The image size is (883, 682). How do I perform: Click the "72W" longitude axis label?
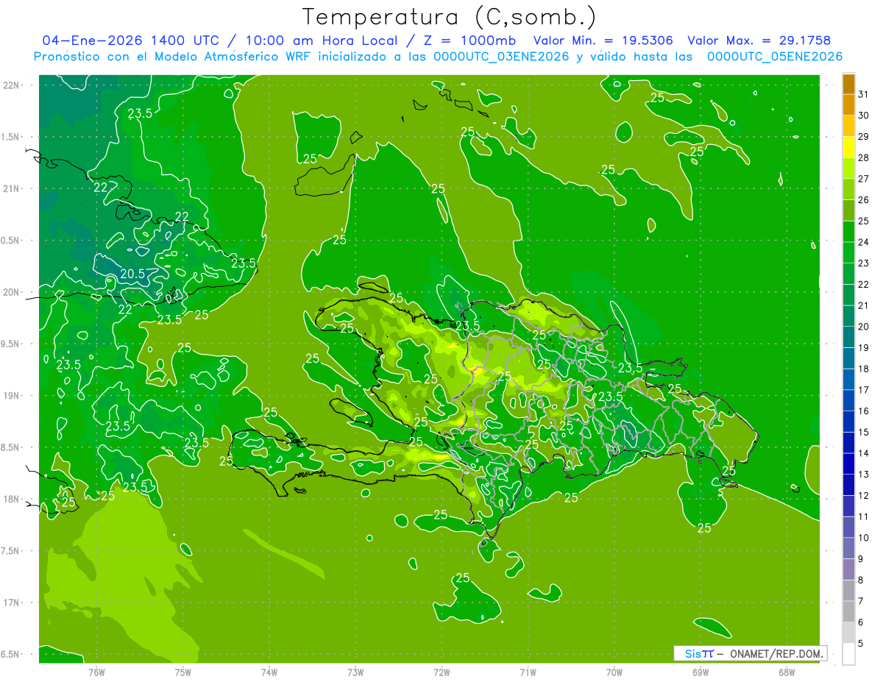click(x=441, y=672)
